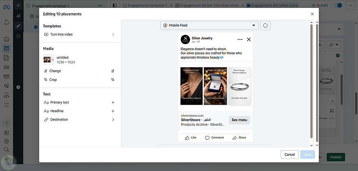Expand Turn into video template
This screenshot has width=358, height=171.
pyautogui.click(x=79, y=34)
